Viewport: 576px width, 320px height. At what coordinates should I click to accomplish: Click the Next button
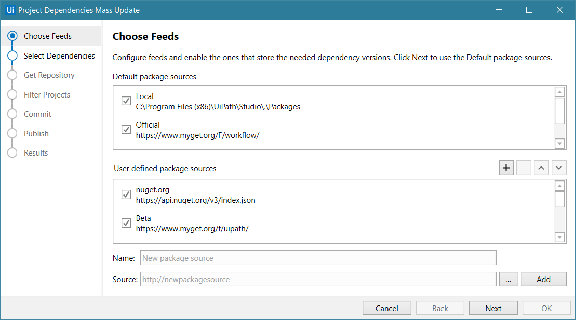[493, 308]
